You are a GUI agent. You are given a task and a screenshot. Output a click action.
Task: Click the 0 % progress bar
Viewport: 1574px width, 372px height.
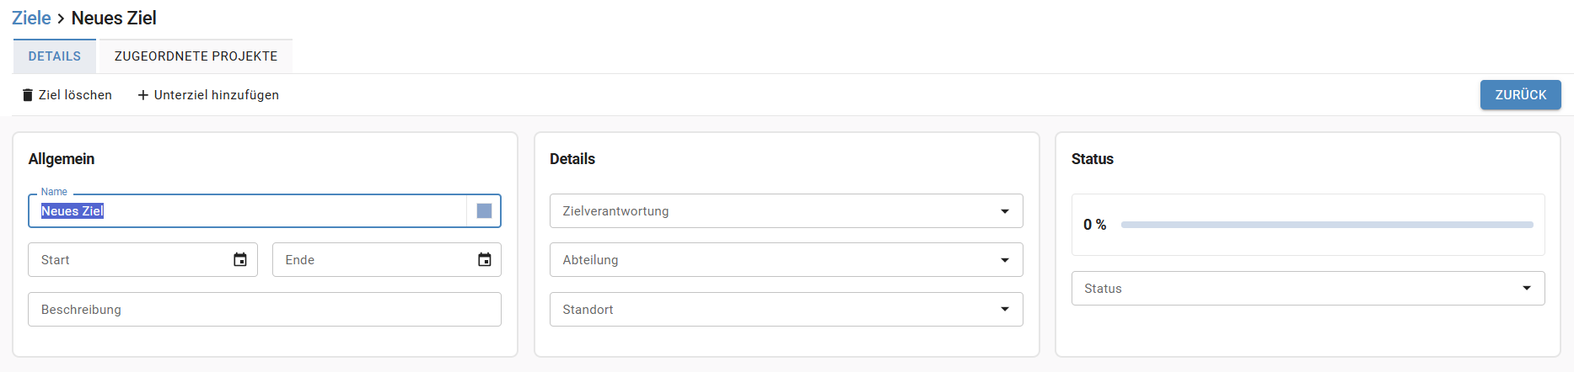[x=1327, y=225]
